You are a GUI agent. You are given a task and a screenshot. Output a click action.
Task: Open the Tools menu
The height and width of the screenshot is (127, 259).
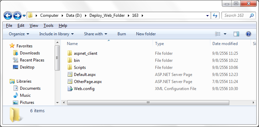[x=48, y=26]
